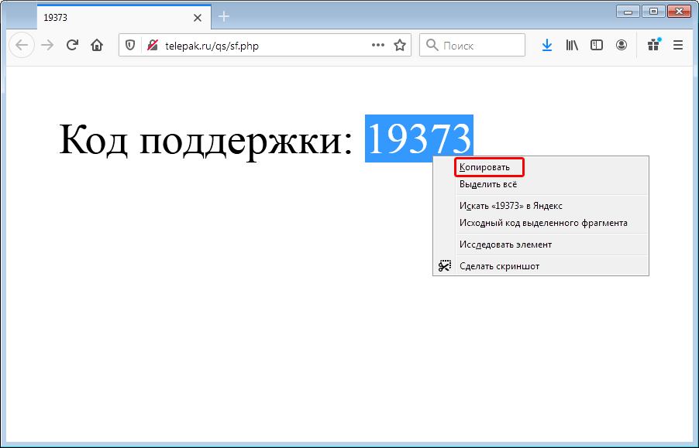Minimize the Firefox window
699x448 pixels.
tap(628, 12)
